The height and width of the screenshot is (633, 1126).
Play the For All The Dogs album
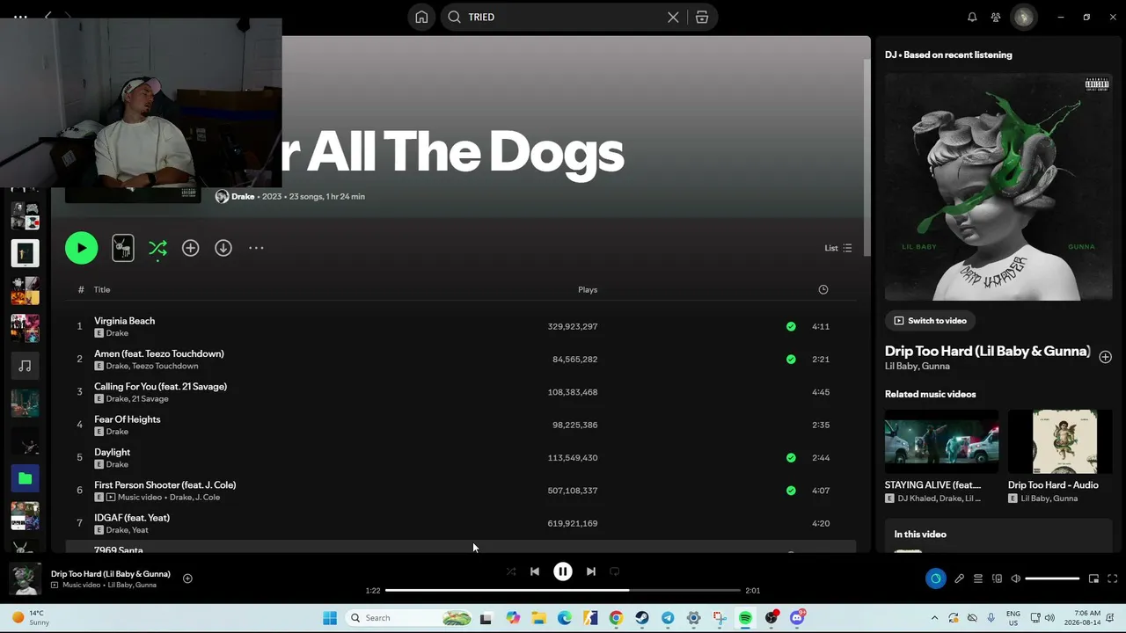pyautogui.click(x=81, y=248)
